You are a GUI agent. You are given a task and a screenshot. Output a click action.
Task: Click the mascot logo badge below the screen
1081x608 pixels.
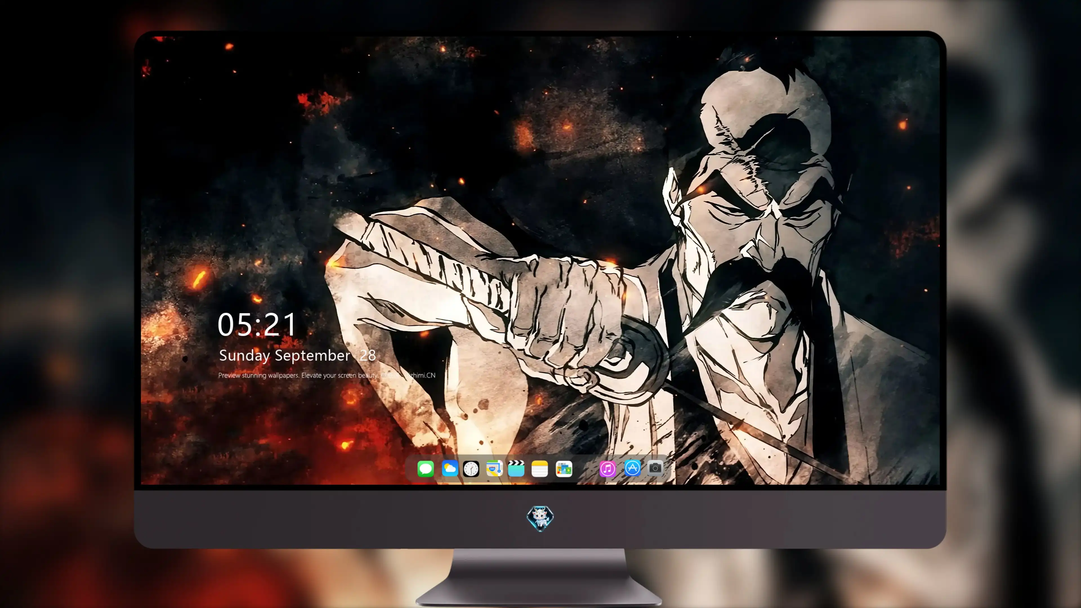click(540, 518)
